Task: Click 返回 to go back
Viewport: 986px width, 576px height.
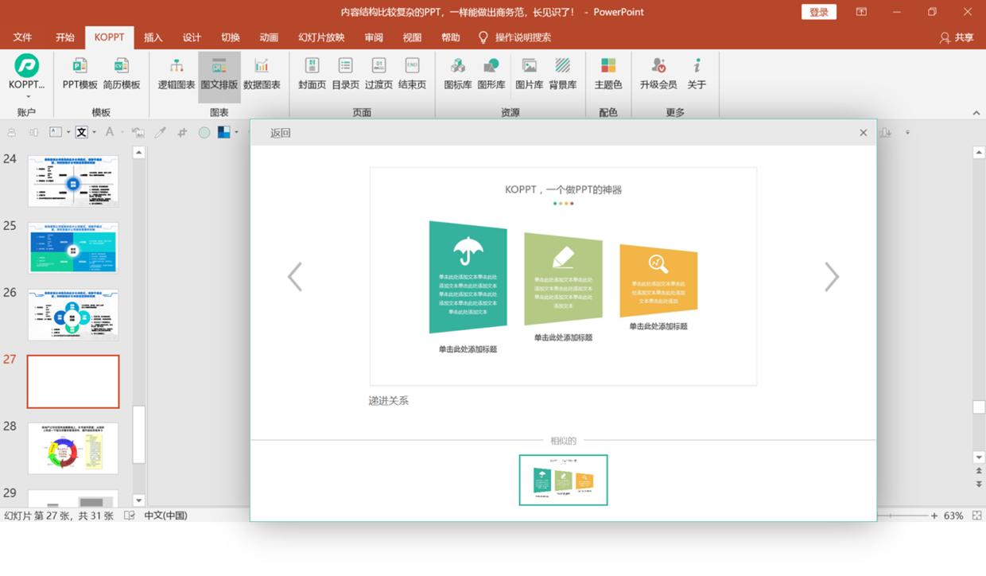Action: pyautogui.click(x=281, y=133)
